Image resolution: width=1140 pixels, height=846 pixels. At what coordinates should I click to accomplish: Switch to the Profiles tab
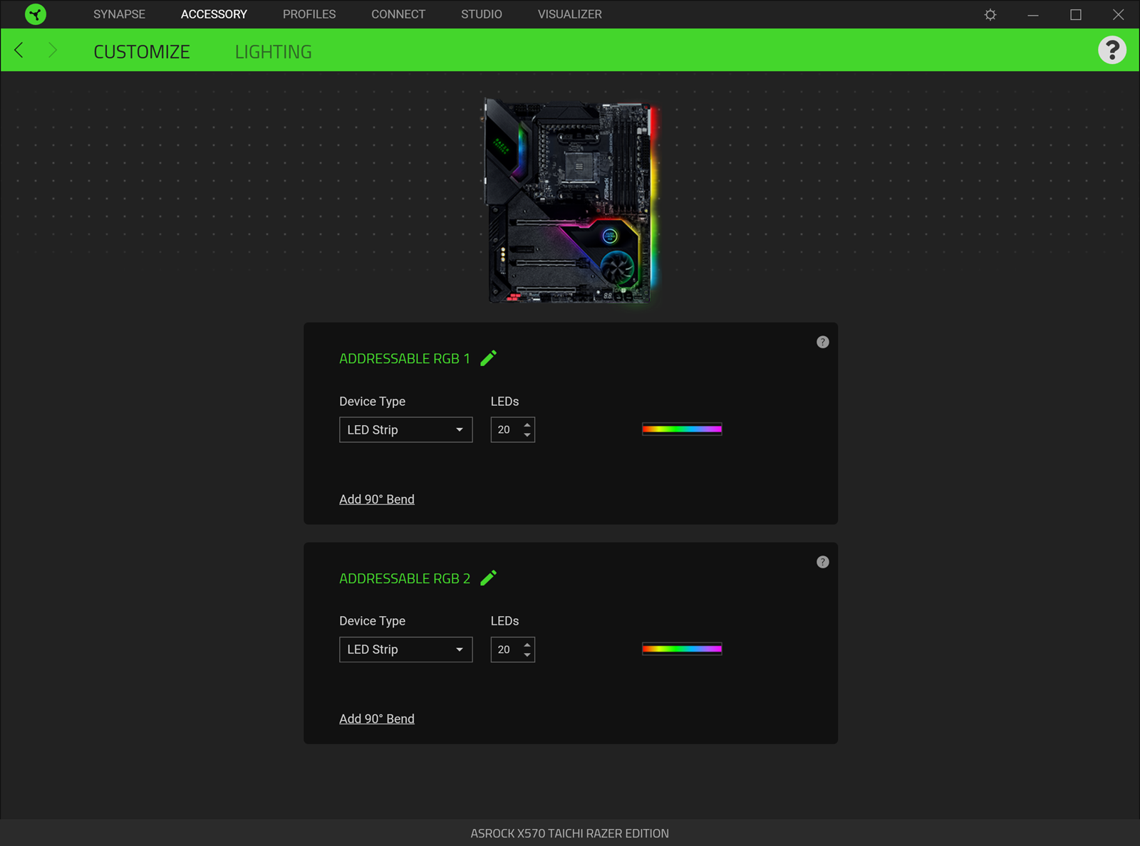coord(309,14)
